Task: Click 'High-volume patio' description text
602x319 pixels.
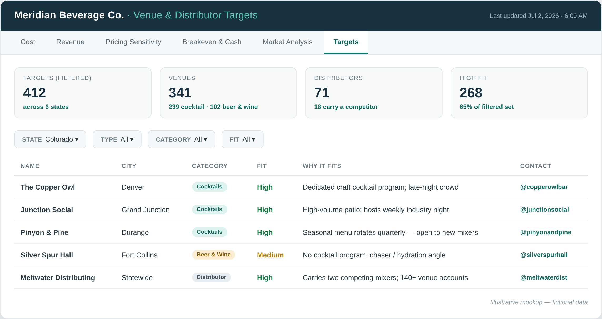Action: point(375,210)
